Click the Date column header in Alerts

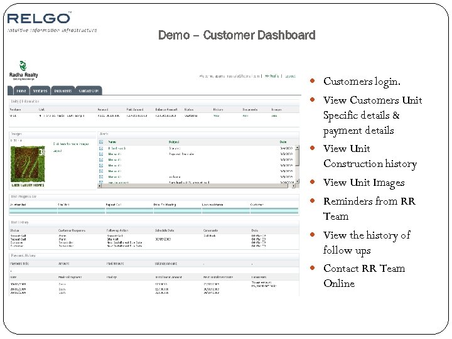283,142
